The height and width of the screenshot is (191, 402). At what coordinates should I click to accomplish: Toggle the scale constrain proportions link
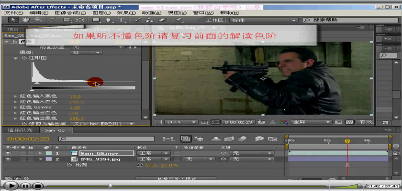pyautogui.click(x=140, y=165)
